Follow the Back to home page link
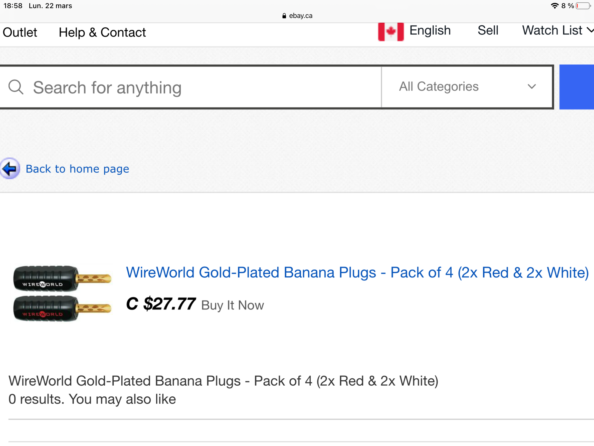594x446 pixels. click(77, 169)
